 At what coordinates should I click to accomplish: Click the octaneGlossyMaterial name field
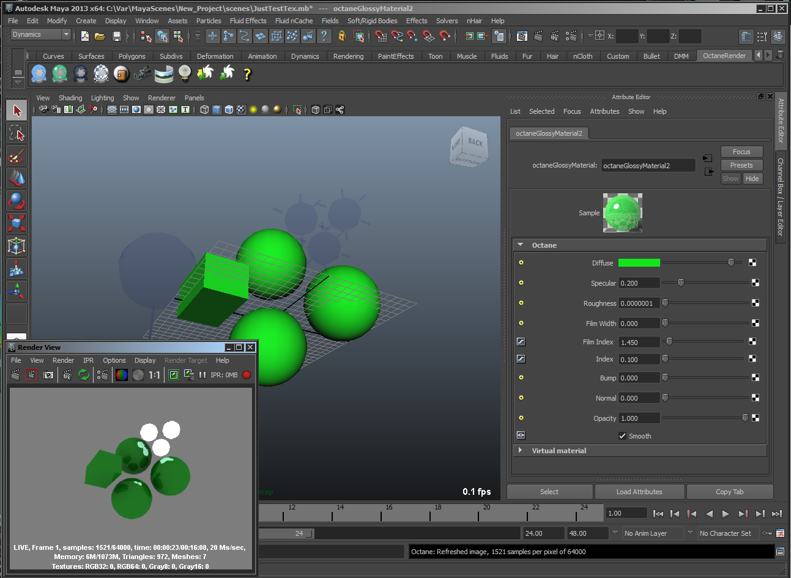[x=648, y=165]
